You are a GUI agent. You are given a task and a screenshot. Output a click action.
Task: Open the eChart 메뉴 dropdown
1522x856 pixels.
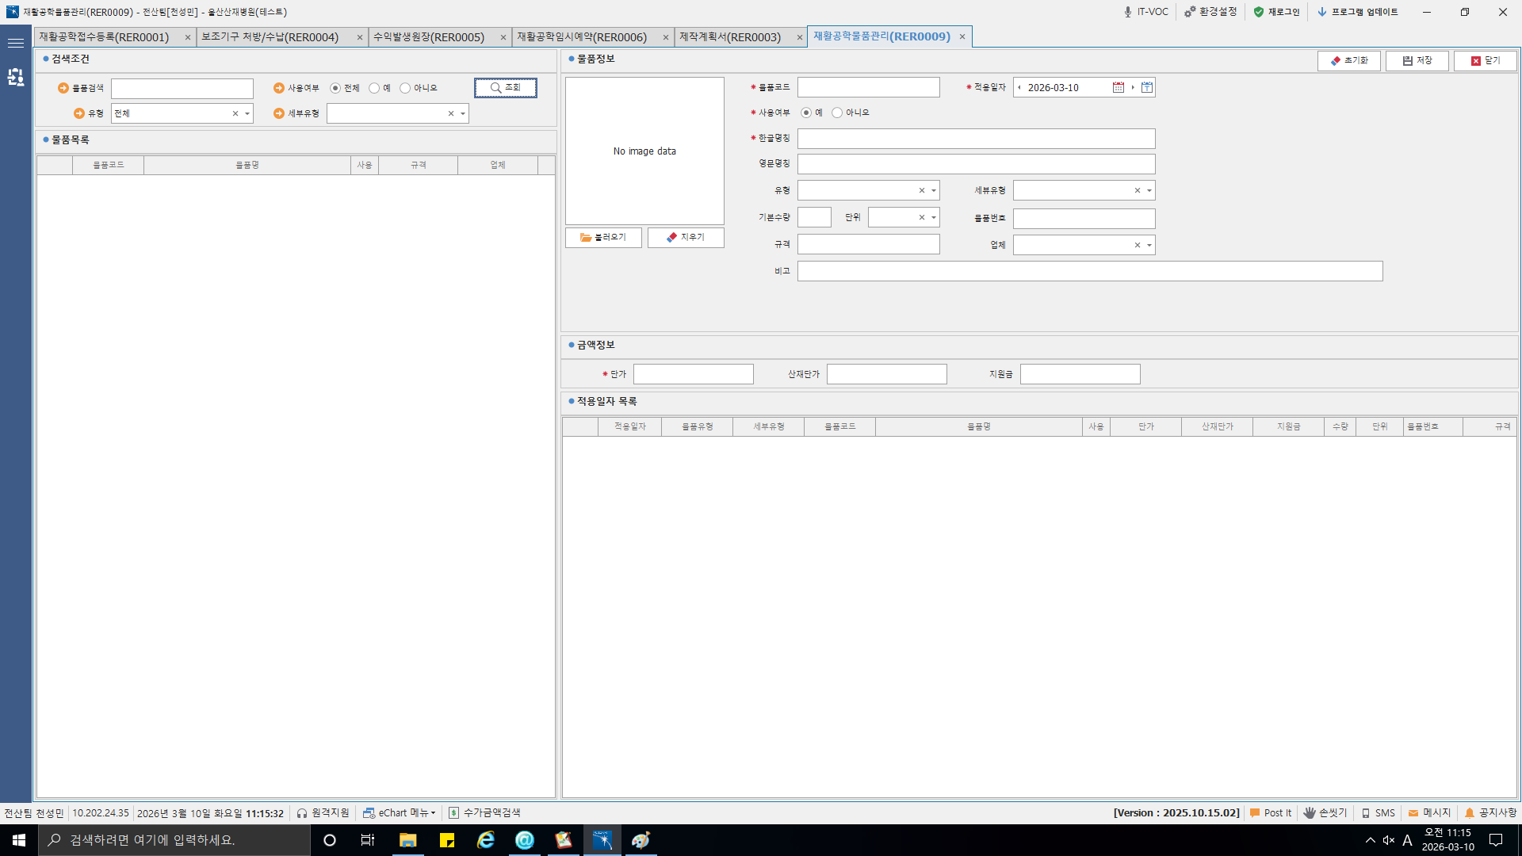tap(400, 813)
